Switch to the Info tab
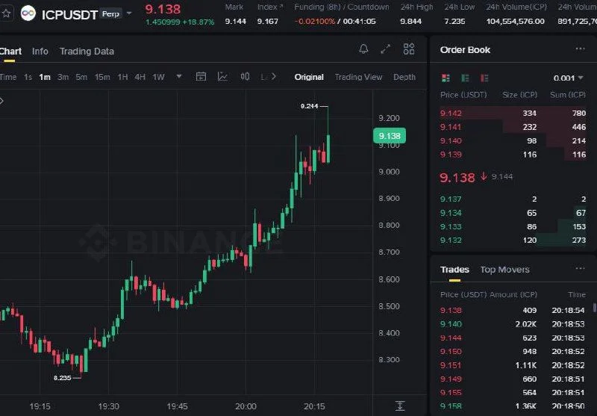Image resolution: width=597 pixels, height=416 pixels. pyautogui.click(x=40, y=51)
